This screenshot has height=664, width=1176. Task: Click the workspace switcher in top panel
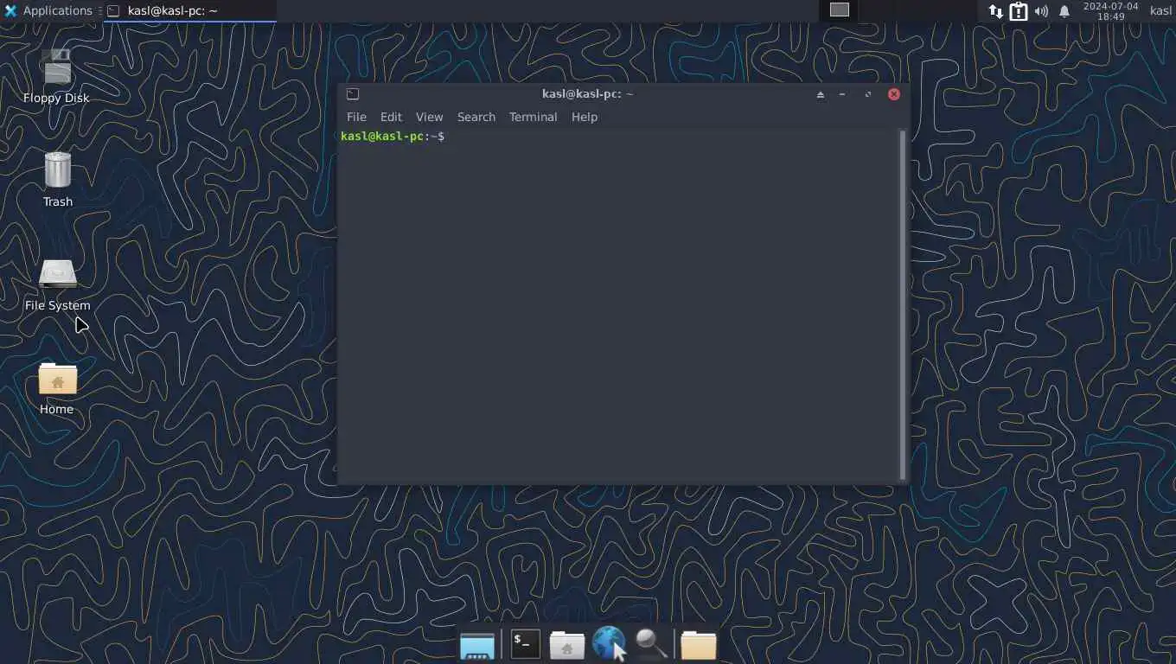click(x=839, y=10)
